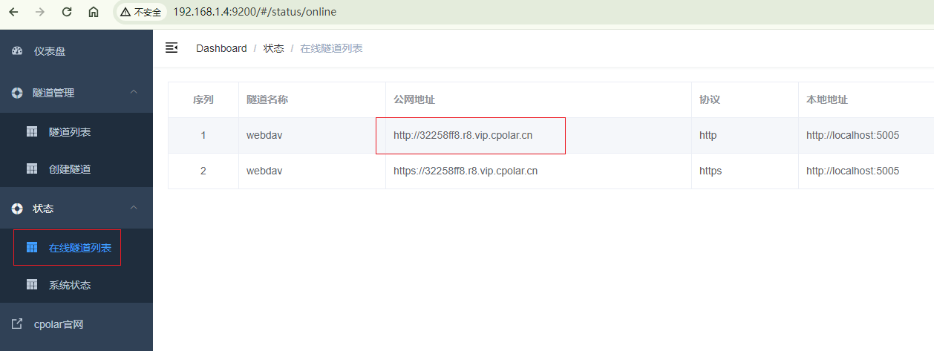Collapse the 状态 submenu chevron
The height and width of the screenshot is (351, 934).
pos(134,208)
